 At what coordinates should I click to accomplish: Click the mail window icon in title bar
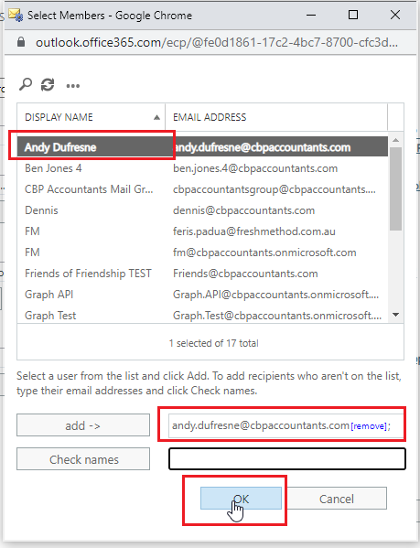[x=16, y=15]
